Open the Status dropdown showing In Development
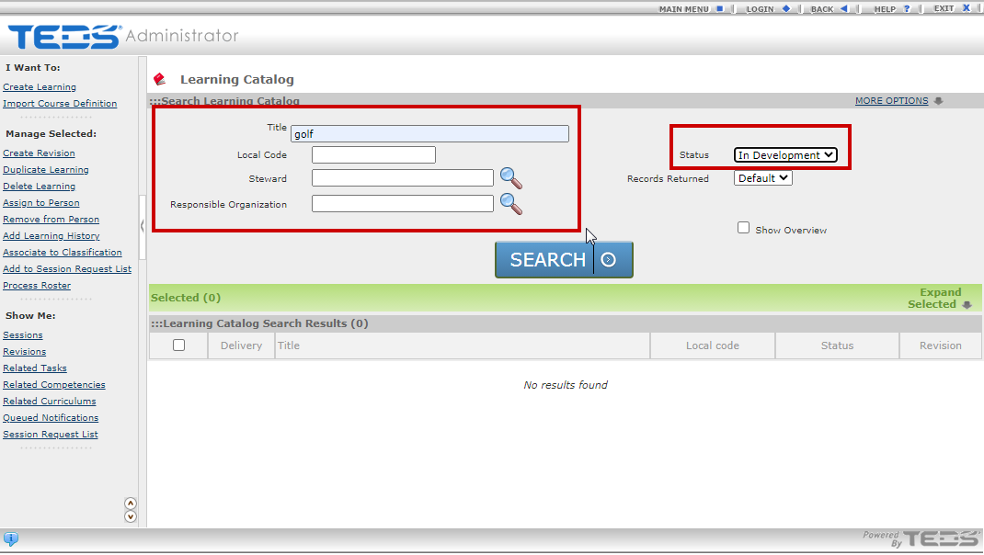984x555 pixels. tap(785, 155)
